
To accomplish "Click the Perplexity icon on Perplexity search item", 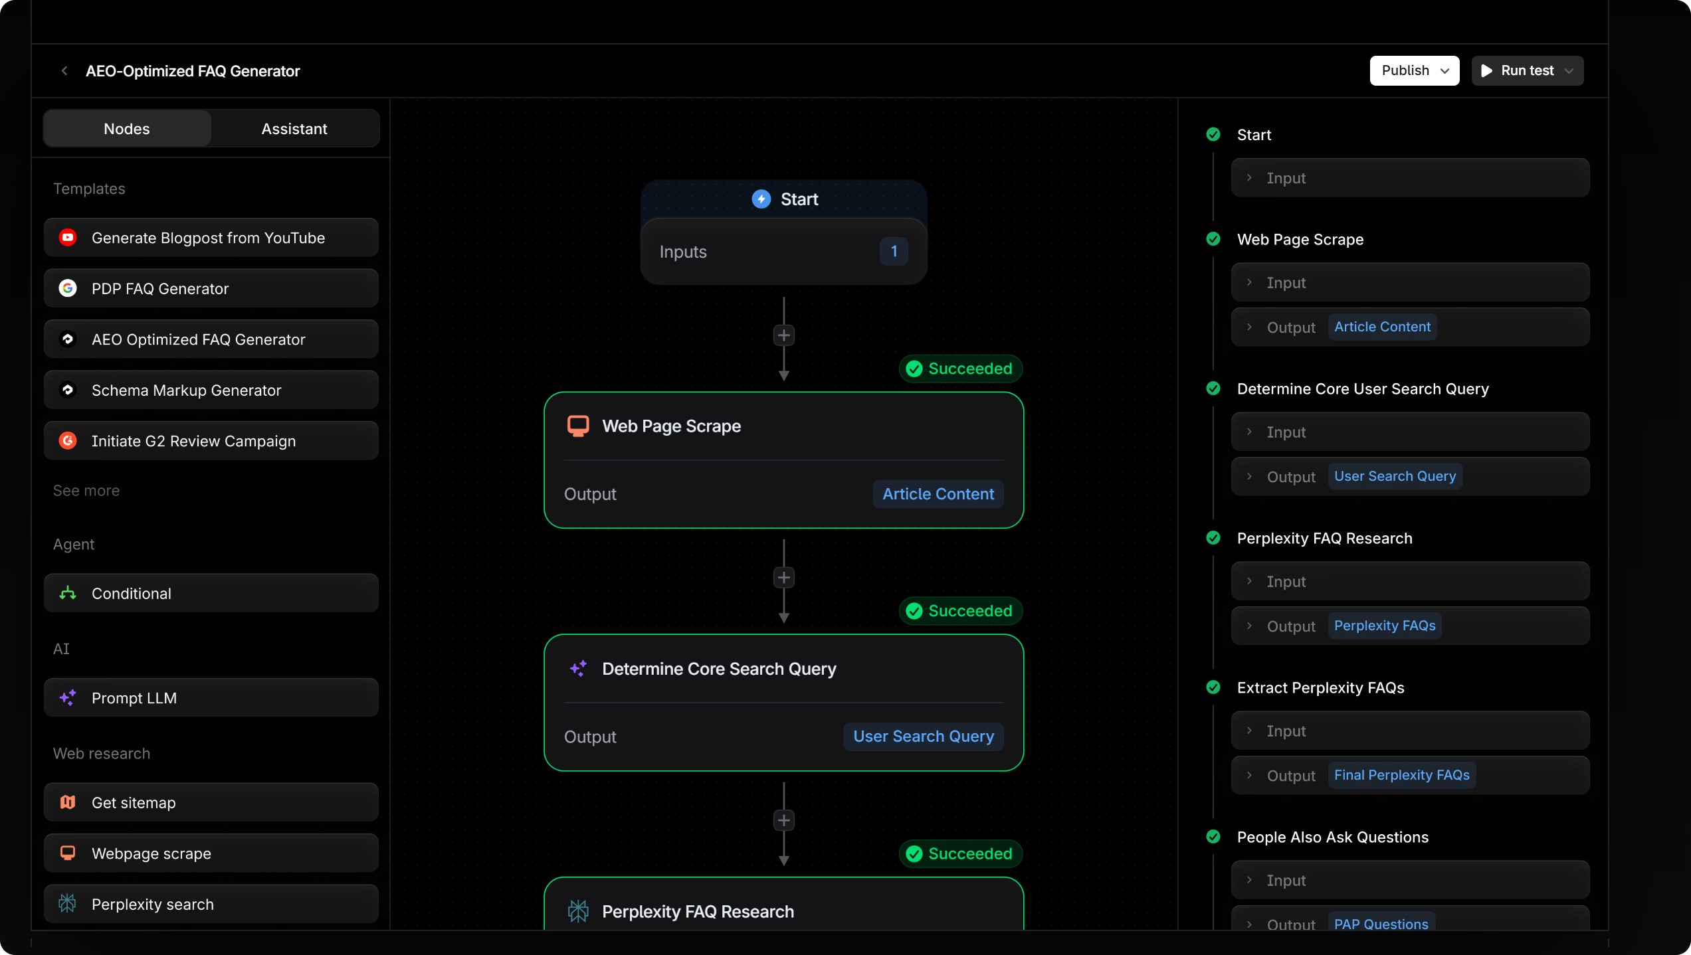I will pos(68,904).
